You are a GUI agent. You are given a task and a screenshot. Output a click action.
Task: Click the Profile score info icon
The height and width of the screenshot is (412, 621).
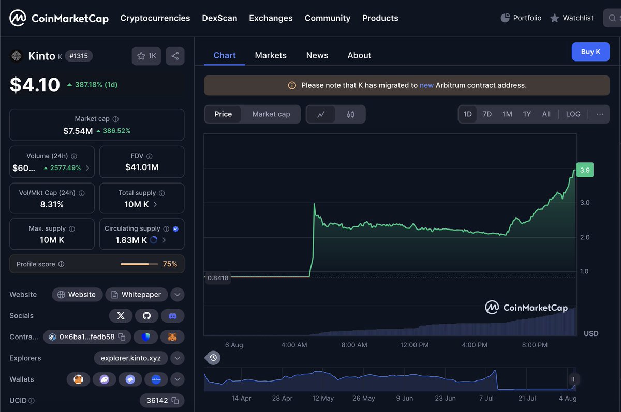(61, 264)
